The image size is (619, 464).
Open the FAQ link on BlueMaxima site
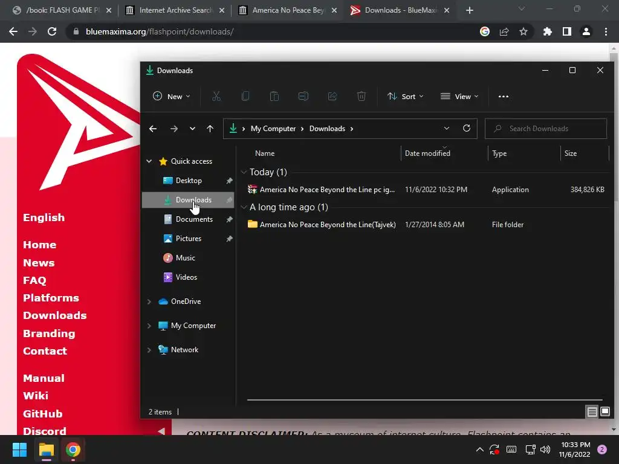tap(34, 280)
